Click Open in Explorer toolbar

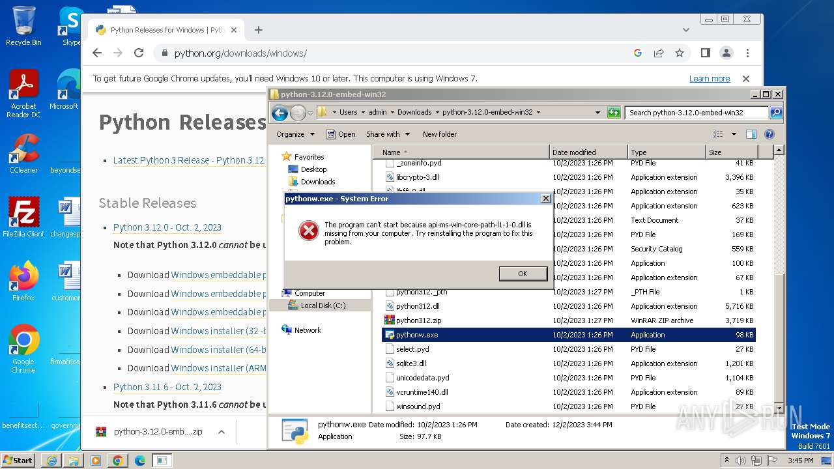point(341,134)
